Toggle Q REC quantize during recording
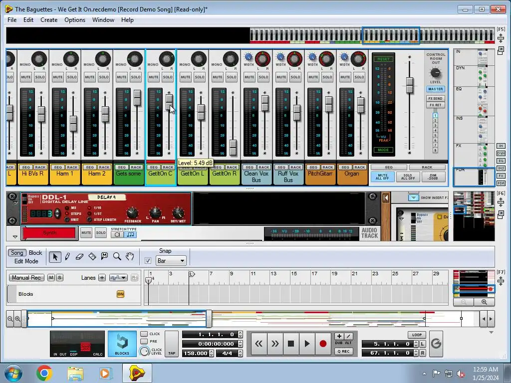Viewport: 511px width, 383px height. (343, 352)
